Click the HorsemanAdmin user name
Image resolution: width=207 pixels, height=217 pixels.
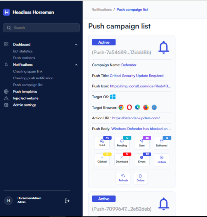coord(30,198)
